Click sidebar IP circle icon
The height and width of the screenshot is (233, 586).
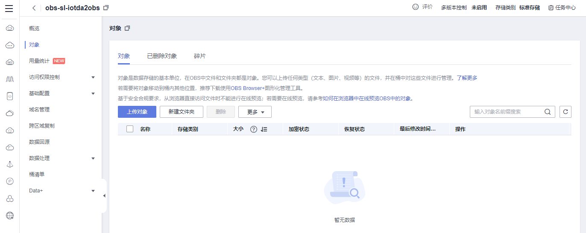pos(10,181)
